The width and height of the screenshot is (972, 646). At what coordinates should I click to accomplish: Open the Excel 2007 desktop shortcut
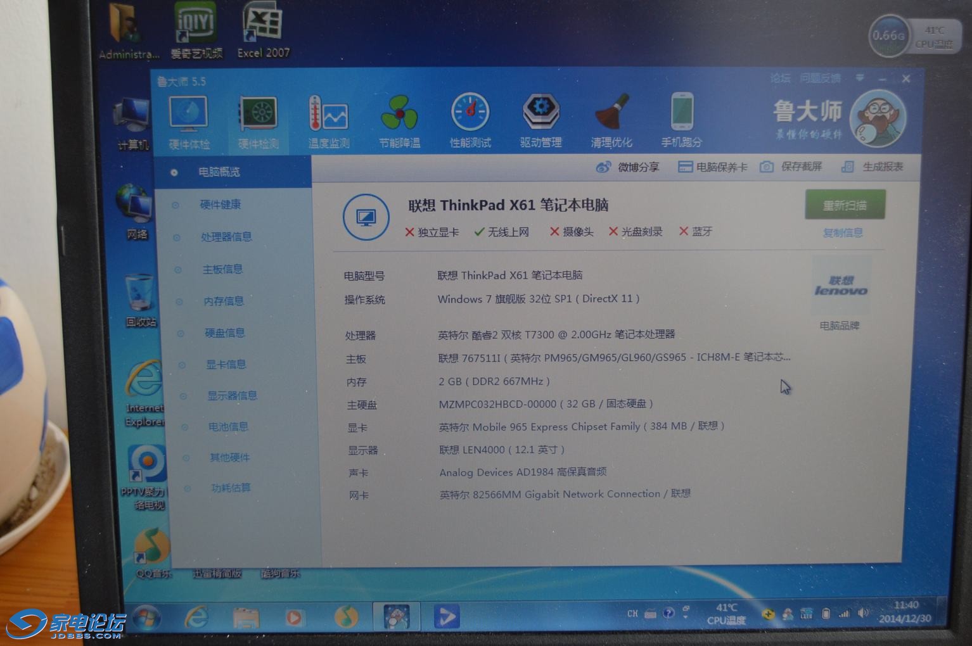263,30
